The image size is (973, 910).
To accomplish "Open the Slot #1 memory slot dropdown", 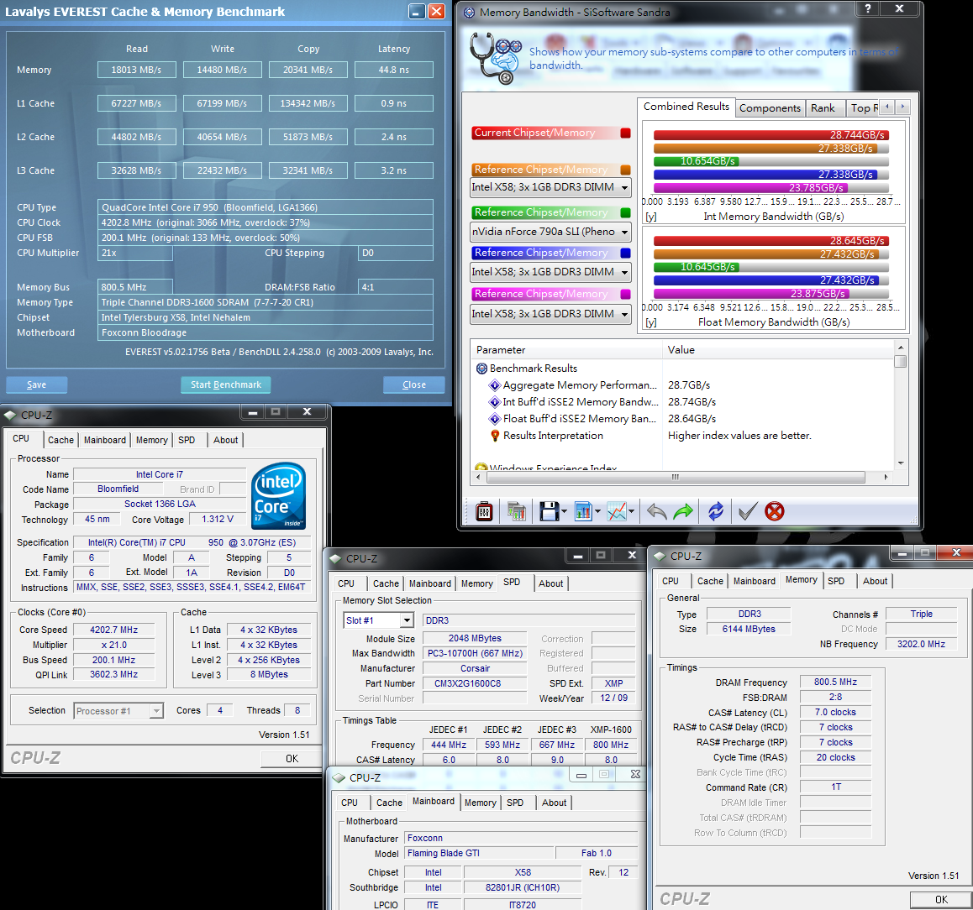I will (x=378, y=620).
